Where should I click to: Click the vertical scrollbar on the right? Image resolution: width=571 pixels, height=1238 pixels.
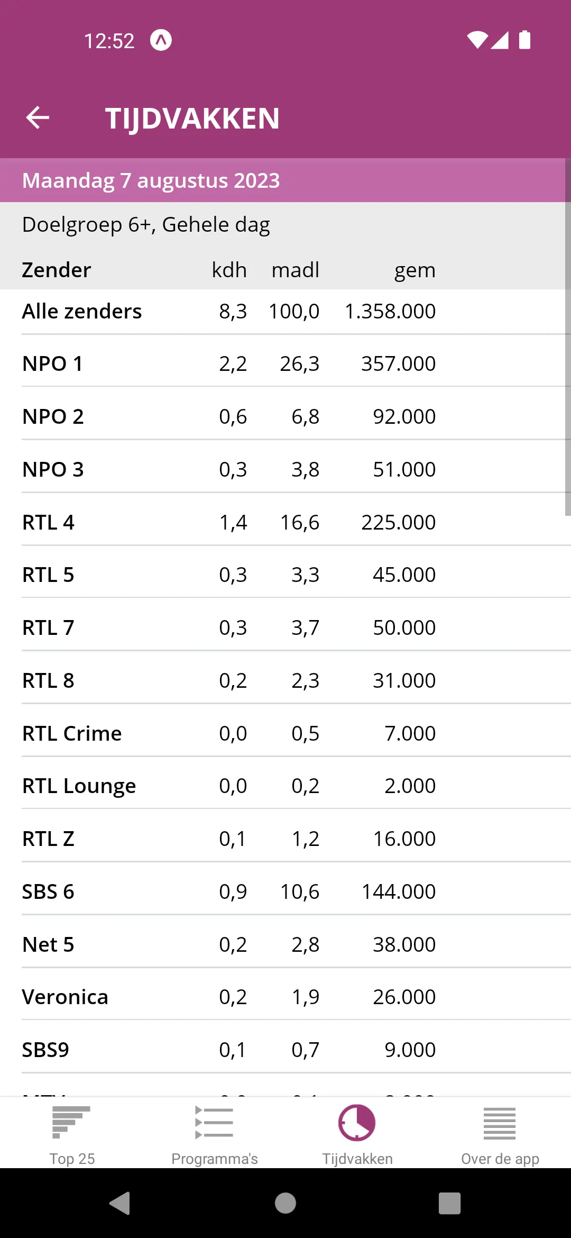[568, 337]
